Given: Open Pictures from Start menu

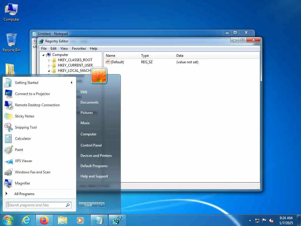Looking at the screenshot, I should (87, 113).
